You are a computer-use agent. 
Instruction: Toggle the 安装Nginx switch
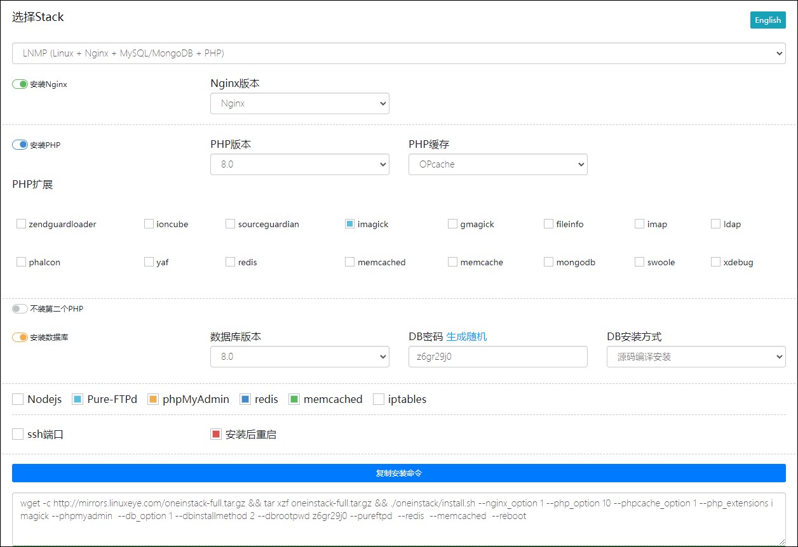click(20, 84)
